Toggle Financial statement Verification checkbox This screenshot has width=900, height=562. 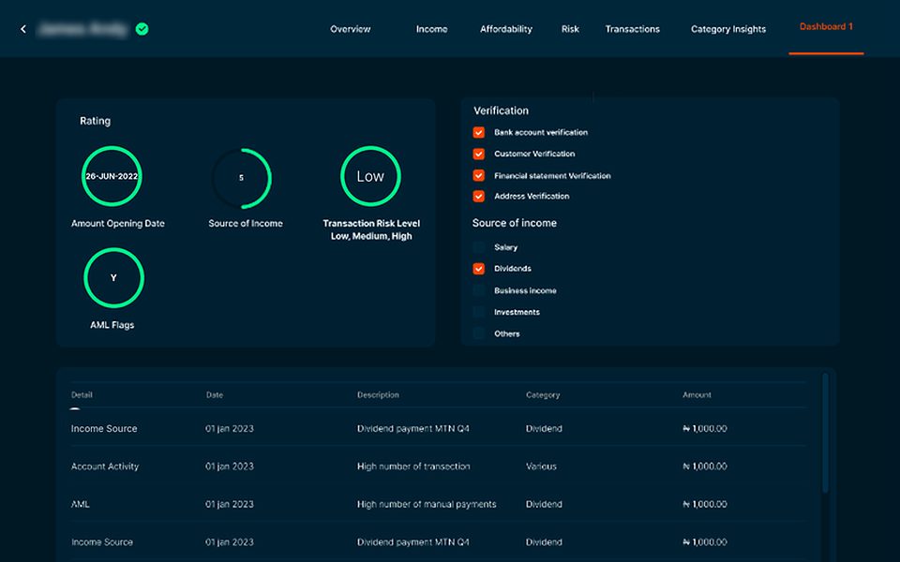pos(479,175)
